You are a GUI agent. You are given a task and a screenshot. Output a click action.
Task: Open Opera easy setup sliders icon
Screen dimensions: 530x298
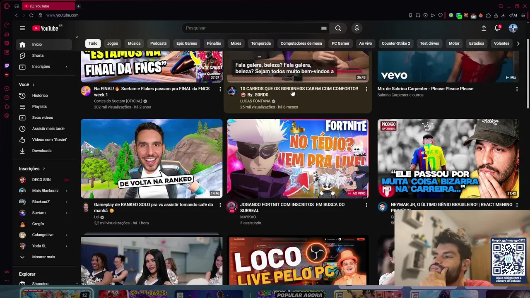coord(523,15)
